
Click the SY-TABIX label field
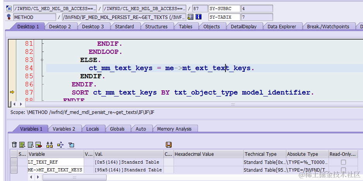[224, 17]
